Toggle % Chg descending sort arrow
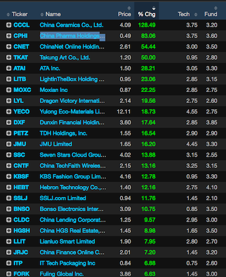The image size is (226, 277). [x=154, y=8]
